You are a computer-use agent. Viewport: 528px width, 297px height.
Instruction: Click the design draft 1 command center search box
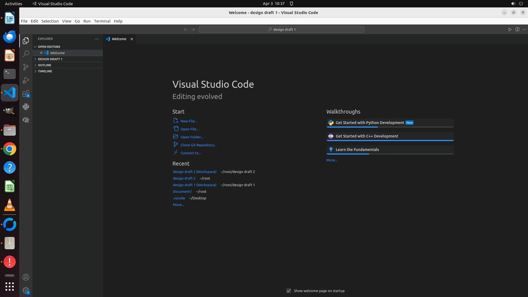coord(281,29)
